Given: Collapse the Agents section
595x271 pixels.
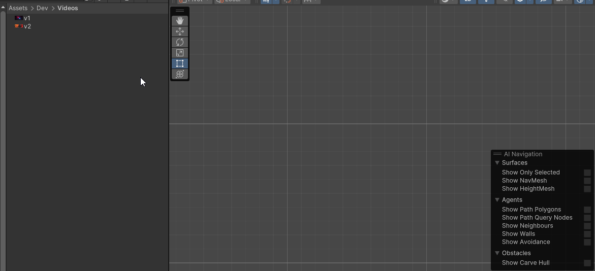Looking at the screenshot, I should (x=497, y=200).
